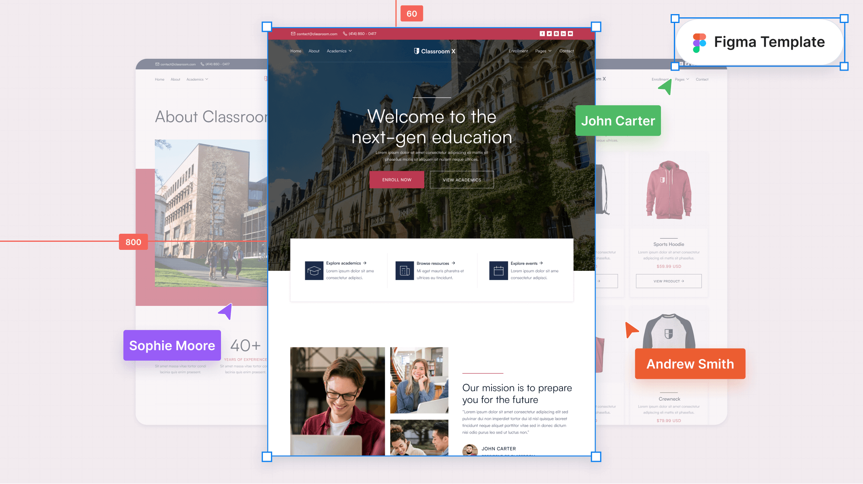Click the envelope icon in the About page gray bar
The height and width of the screenshot is (484, 863).
pos(157,64)
